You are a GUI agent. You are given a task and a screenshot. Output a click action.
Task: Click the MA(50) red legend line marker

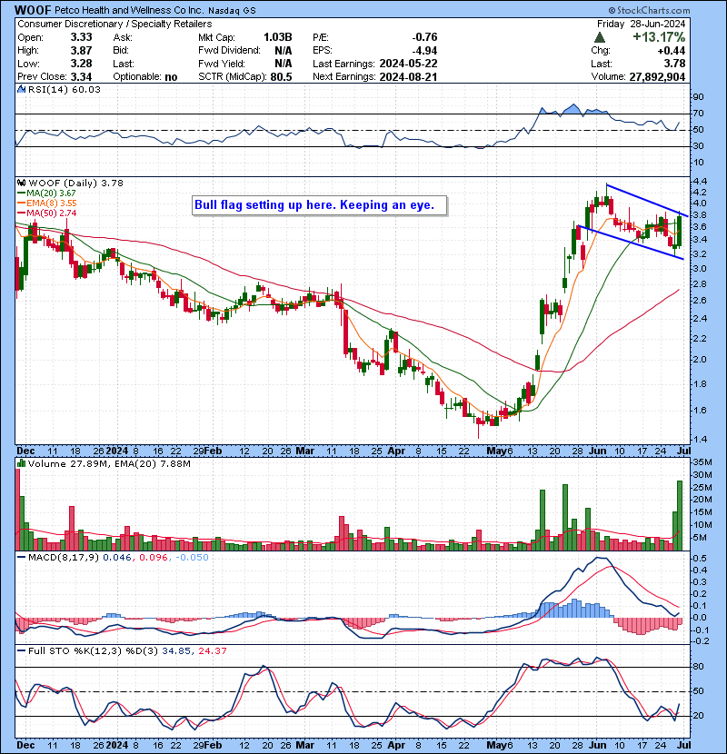(x=21, y=213)
